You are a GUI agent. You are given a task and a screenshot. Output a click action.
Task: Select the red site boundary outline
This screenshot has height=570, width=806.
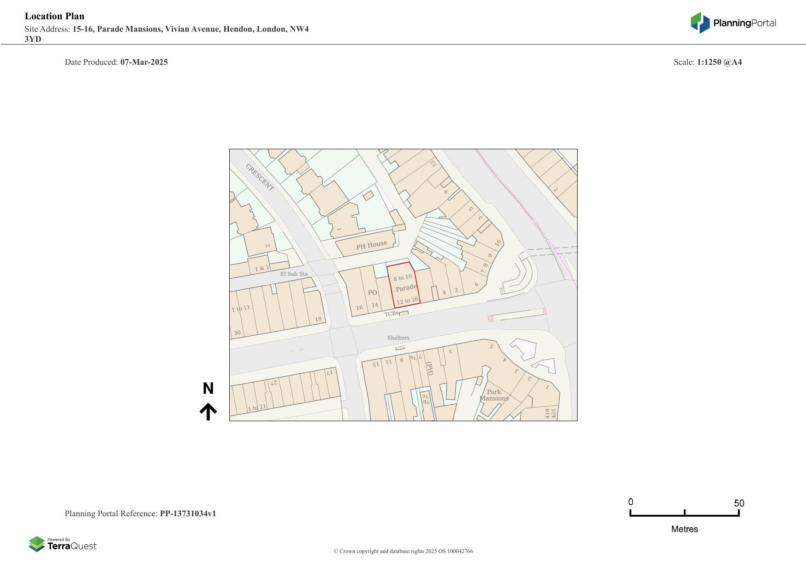403,285
